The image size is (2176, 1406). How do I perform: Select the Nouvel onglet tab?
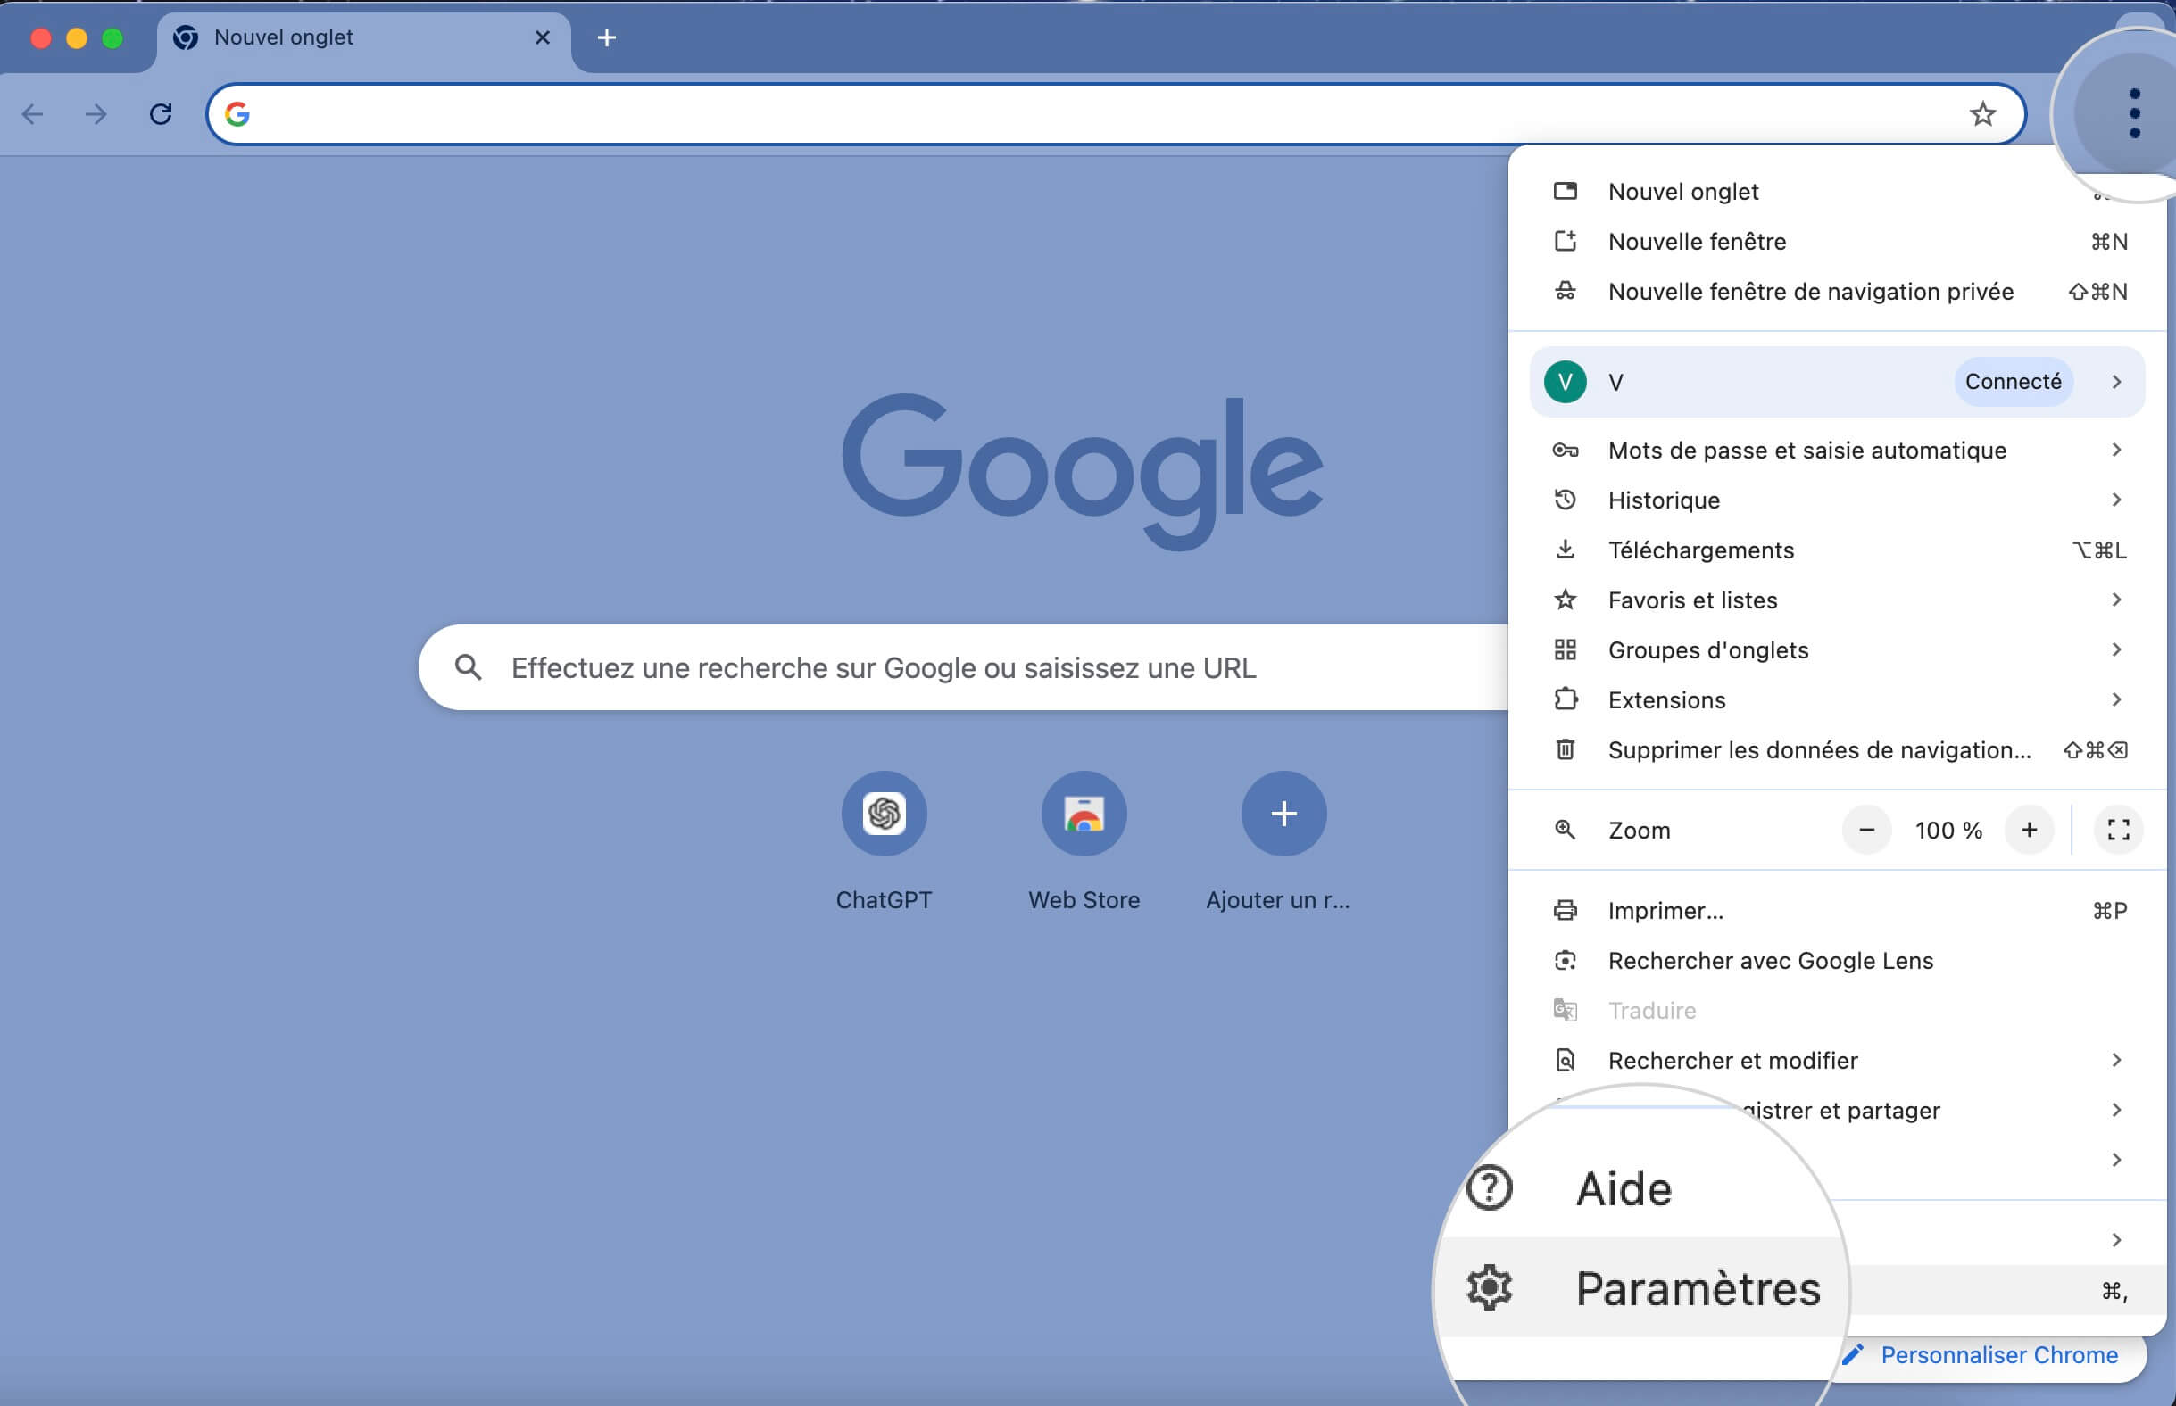[x=363, y=38]
